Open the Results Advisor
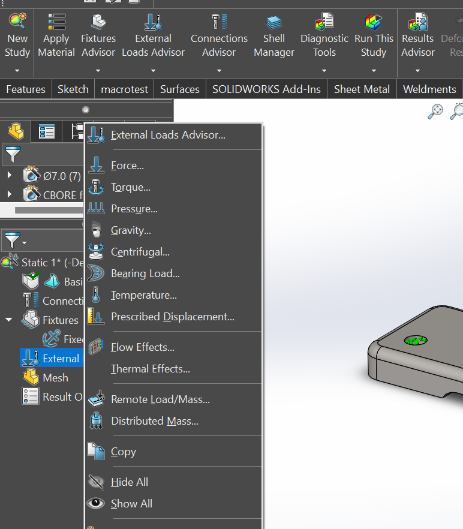The image size is (463, 529). pos(417,22)
